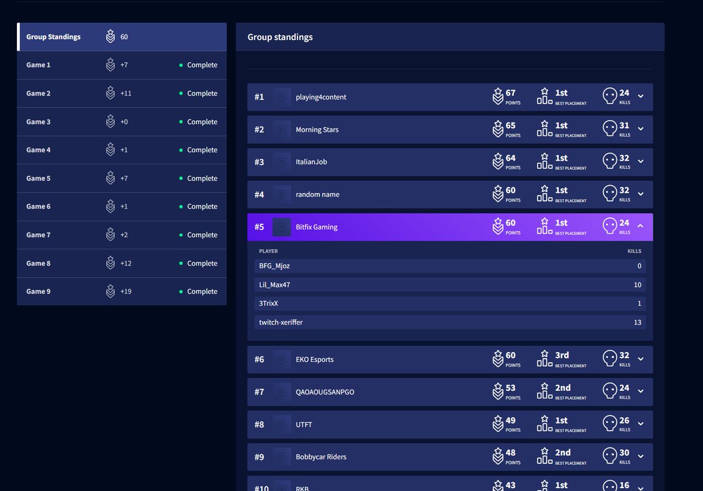This screenshot has width=703, height=491.
Task: Click the random name team logo
Action: pos(282,195)
